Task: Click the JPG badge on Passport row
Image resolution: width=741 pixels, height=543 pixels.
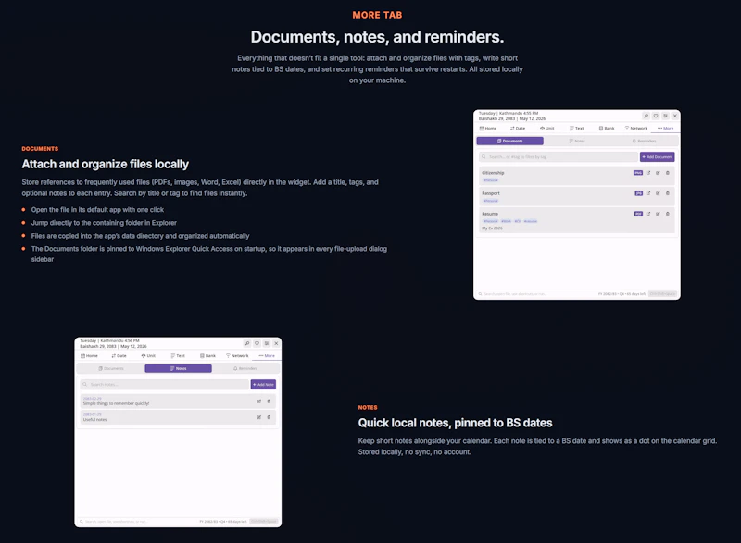Action: 638,193
